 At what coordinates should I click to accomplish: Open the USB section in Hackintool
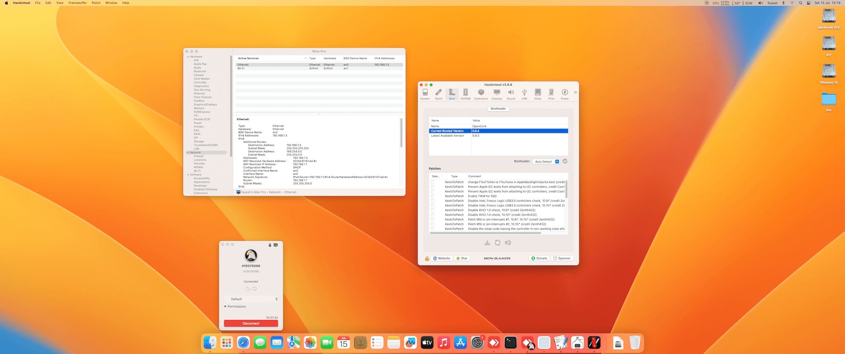(524, 94)
